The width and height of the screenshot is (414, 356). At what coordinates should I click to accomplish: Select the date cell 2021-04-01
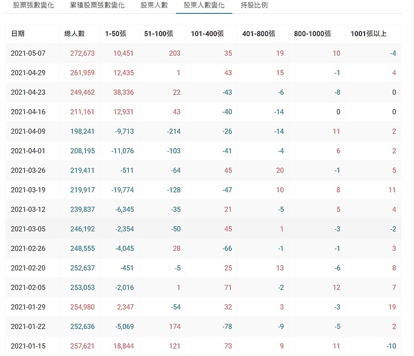(28, 151)
